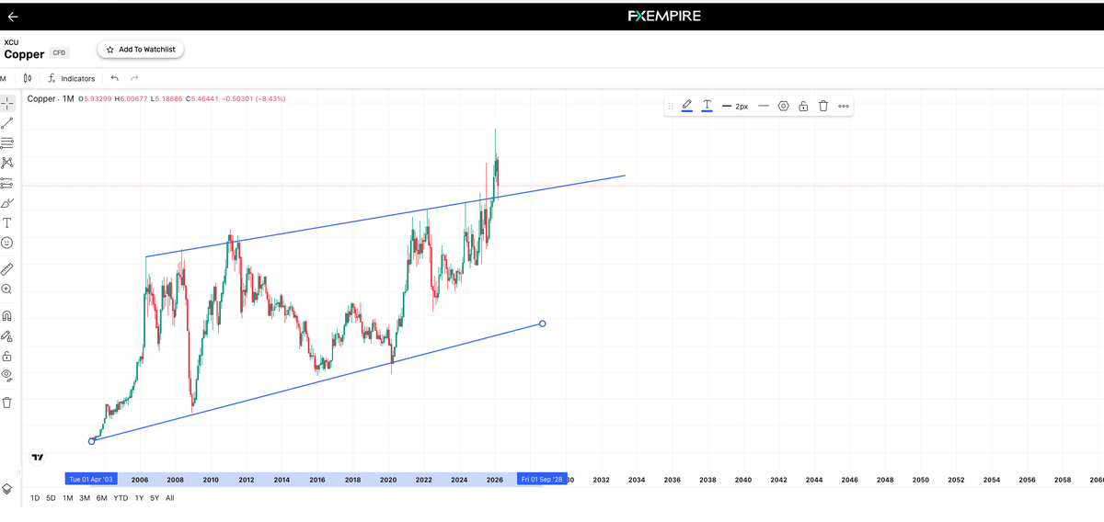Open drawing settings hexagon icon

click(x=784, y=106)
